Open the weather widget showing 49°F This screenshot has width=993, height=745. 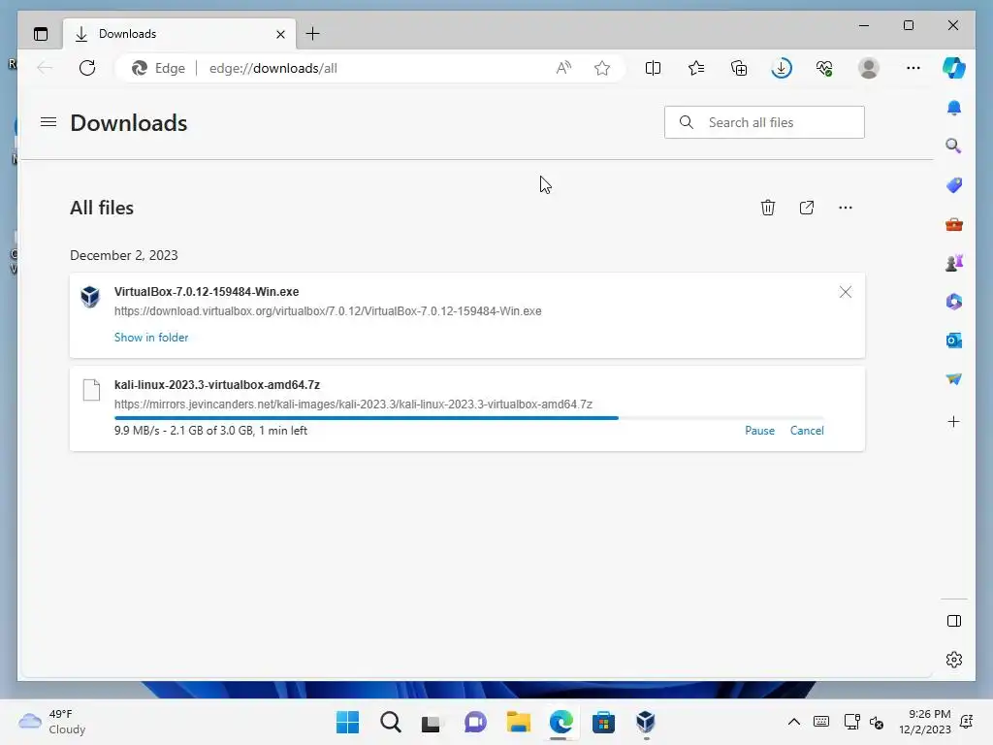(52, 722)
